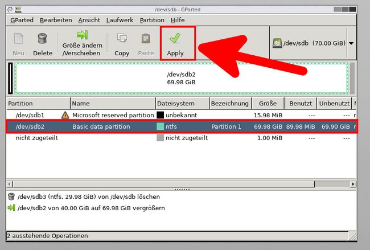Click the '1.00 MiB' size cell
This screenshot has height=250, width=370.
click(x=270, y=138)
